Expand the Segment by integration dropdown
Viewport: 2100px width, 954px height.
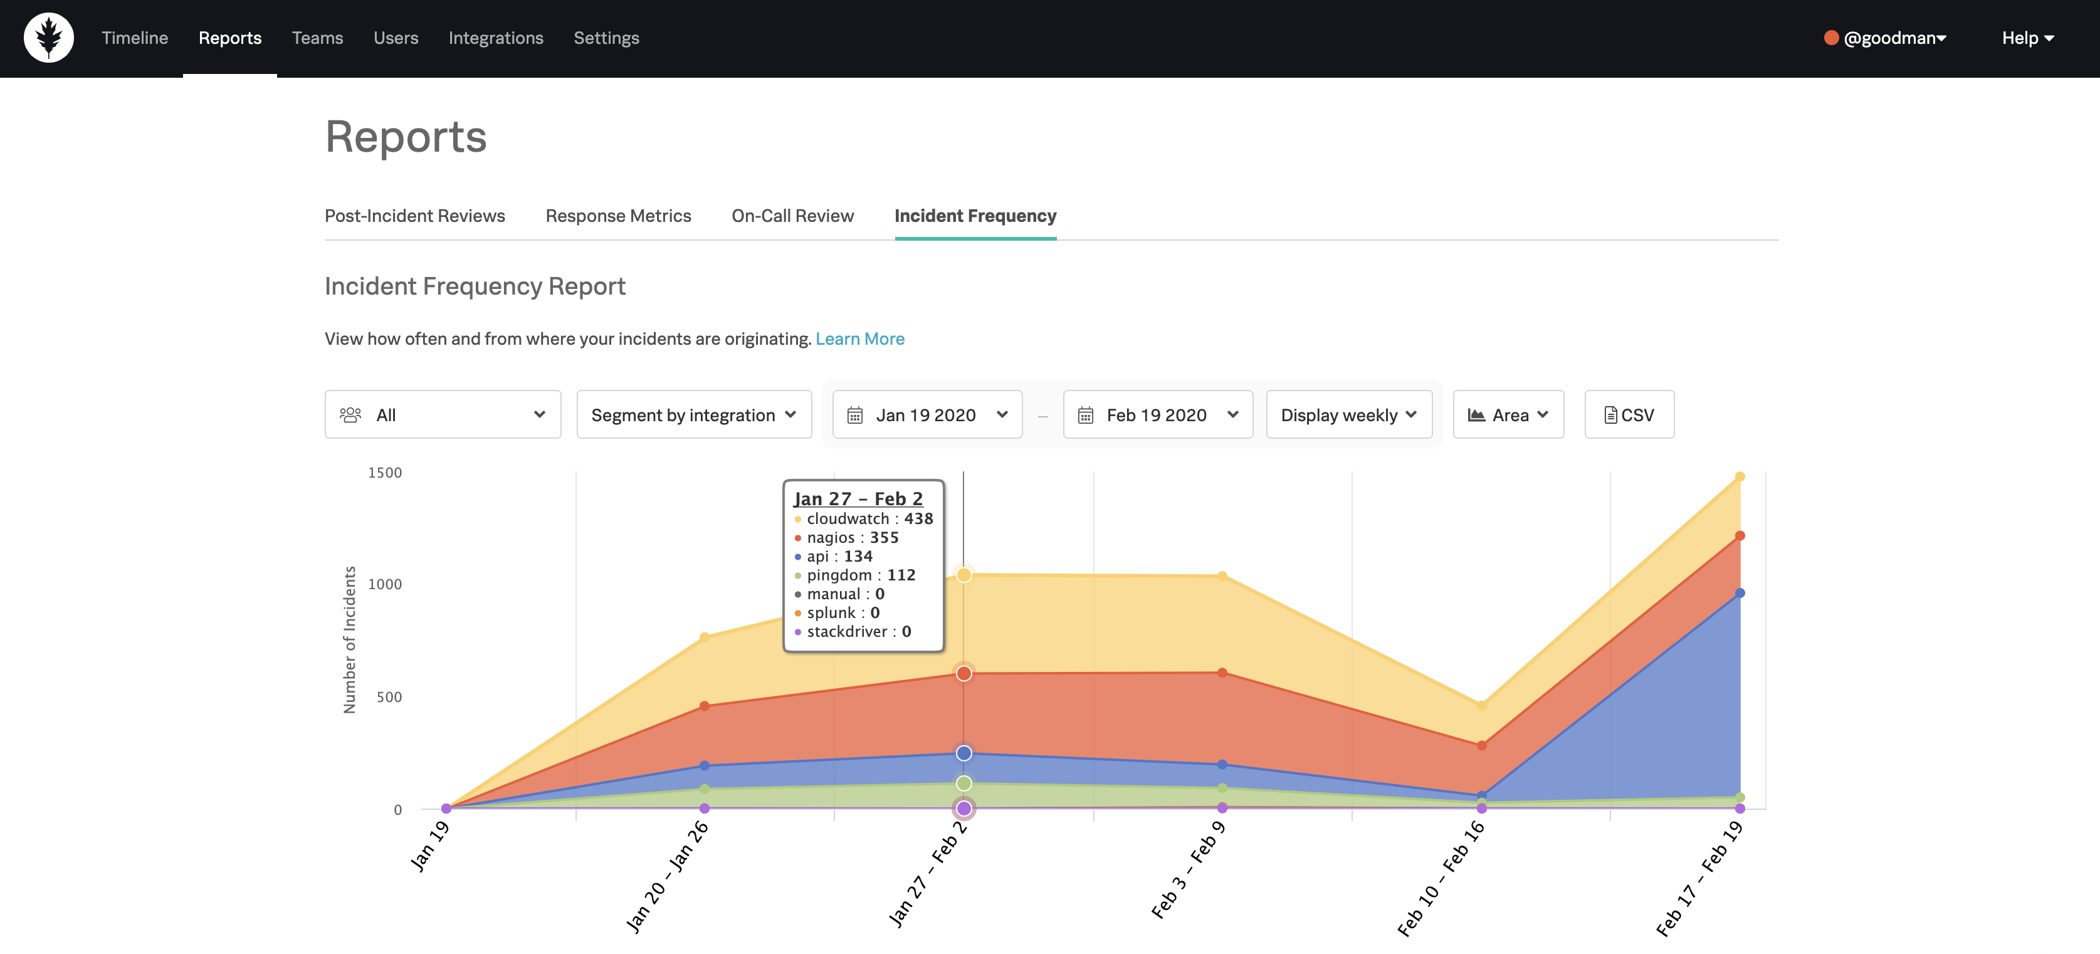[x=694, y=415]
